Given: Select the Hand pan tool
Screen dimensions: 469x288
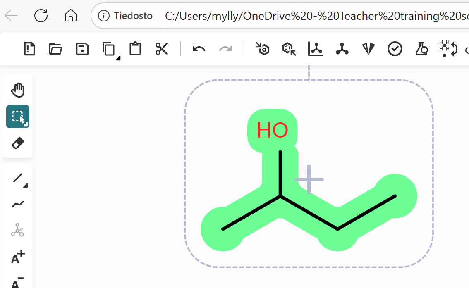Looking at the screenshot, I should click(x=18, y=90).
